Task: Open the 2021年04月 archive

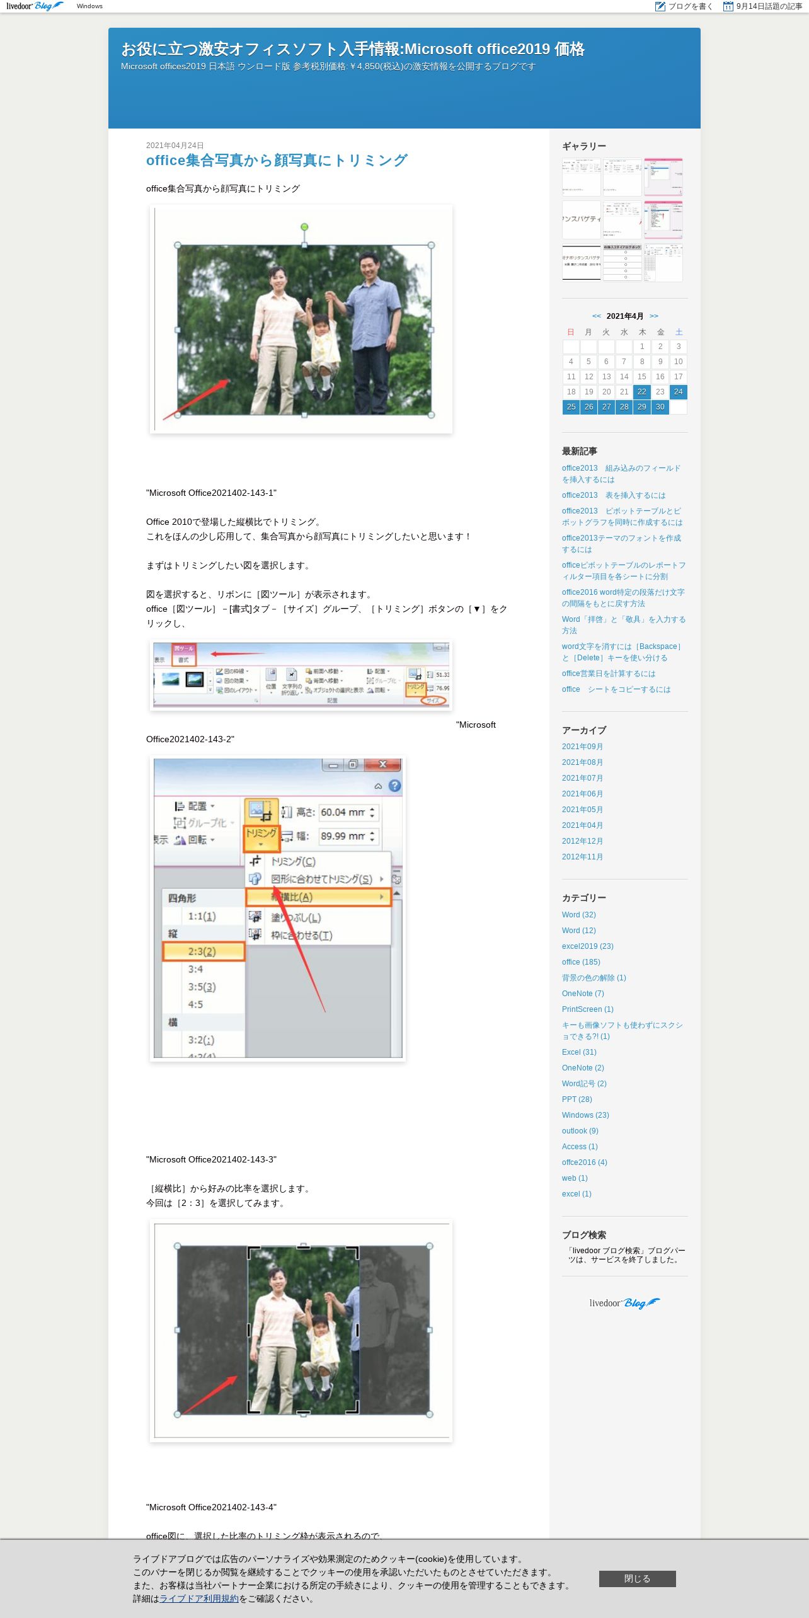Action: pos(582,825)
